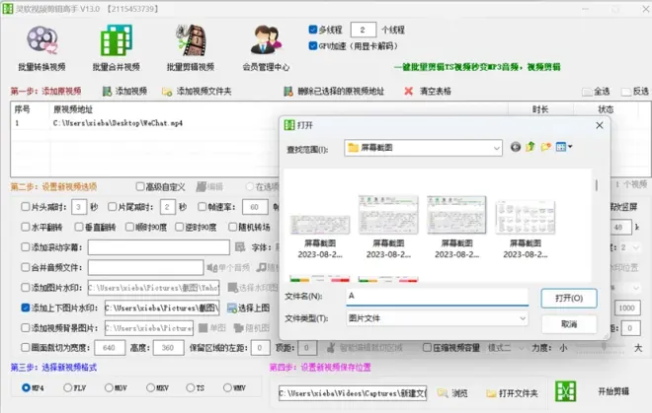Click the red X 清空表格 icon
This screenshot has height=413, width=652.
click(409, 91)
